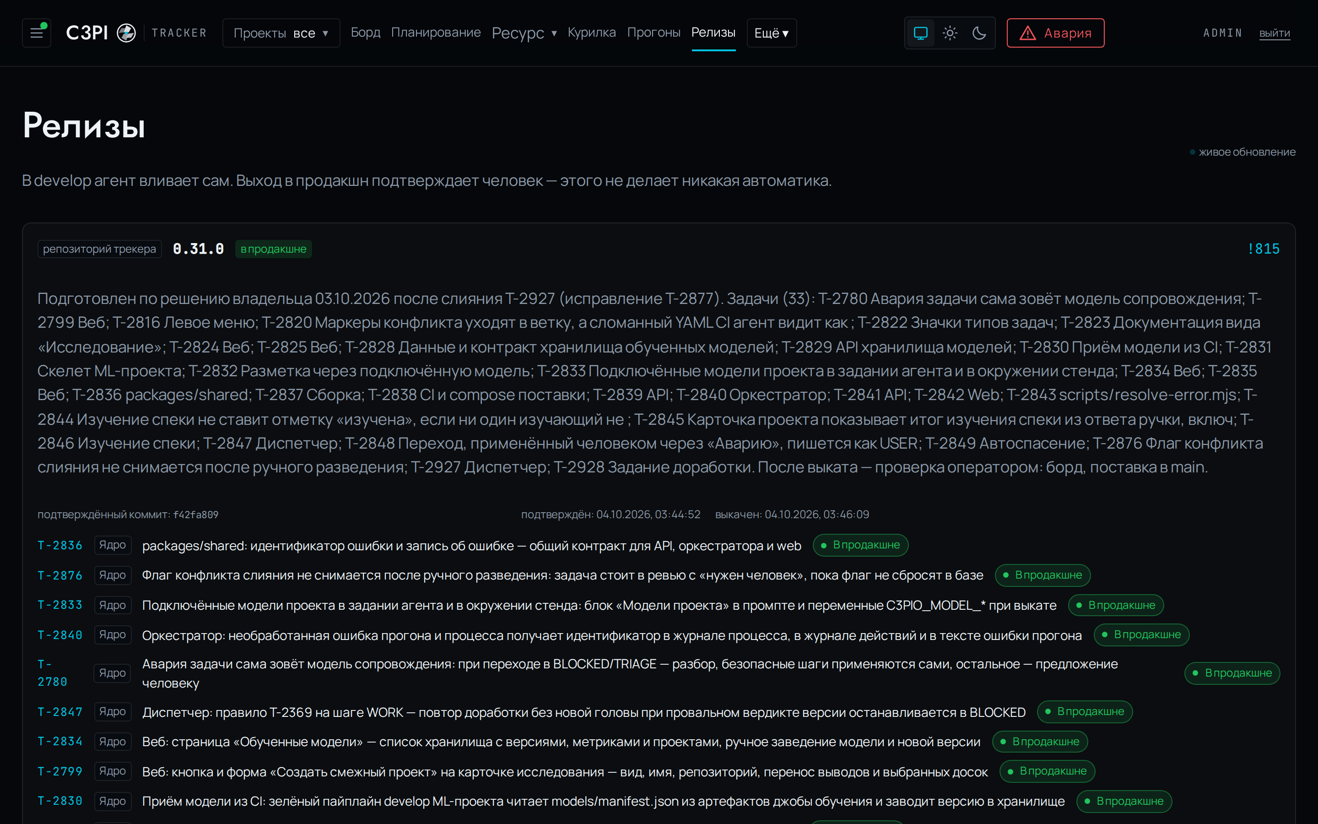
Task: Open task T-2840 link
Action: tap(60, 635)
